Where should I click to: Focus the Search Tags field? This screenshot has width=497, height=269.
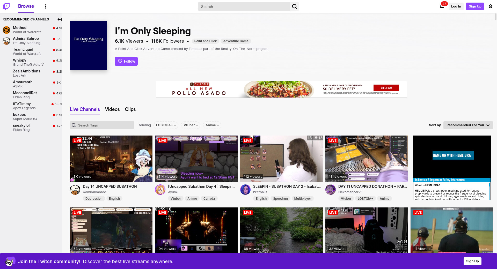point(102,125)
